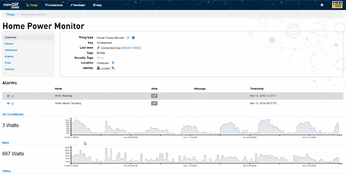Toggle the Water Heater Running Off state badge
This screenshot has width=346, height=174.
pos(154,103)
